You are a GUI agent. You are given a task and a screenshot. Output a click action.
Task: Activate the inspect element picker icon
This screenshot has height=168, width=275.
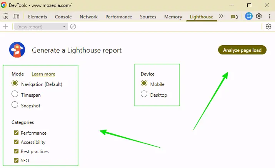[6, 16]
